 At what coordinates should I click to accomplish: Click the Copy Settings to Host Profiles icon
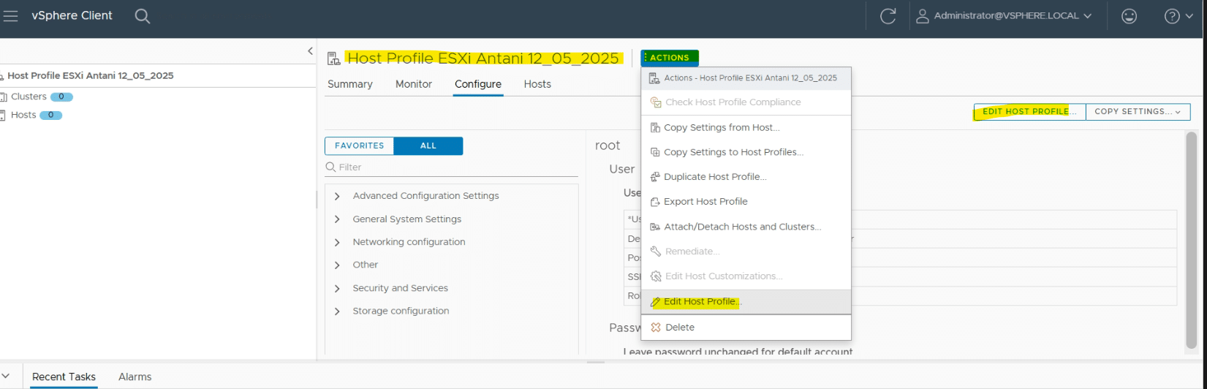point(655,152)
